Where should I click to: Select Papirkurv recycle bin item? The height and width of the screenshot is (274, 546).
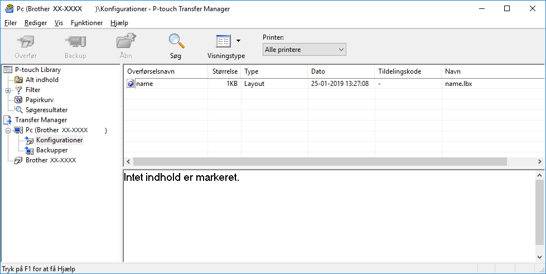tap(40, 100)
